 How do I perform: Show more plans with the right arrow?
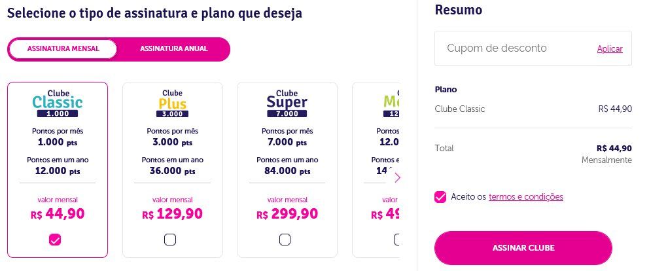pos(397,178)
